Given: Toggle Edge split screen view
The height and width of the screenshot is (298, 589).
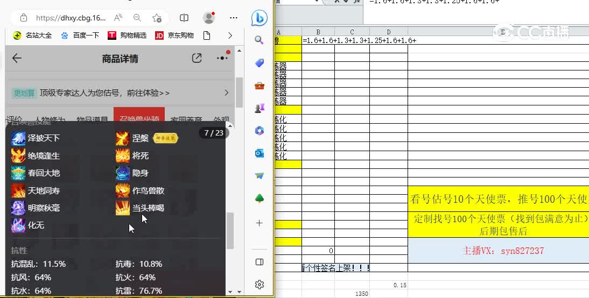Looking at the screenshot, I should (x=184, y=18).
